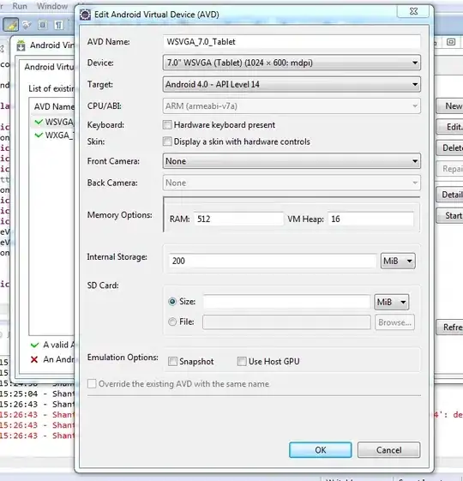Image resolution: width=463 pixels, height=481 pixels.
Task: Open the Window menu
Action: coord(52,6)
